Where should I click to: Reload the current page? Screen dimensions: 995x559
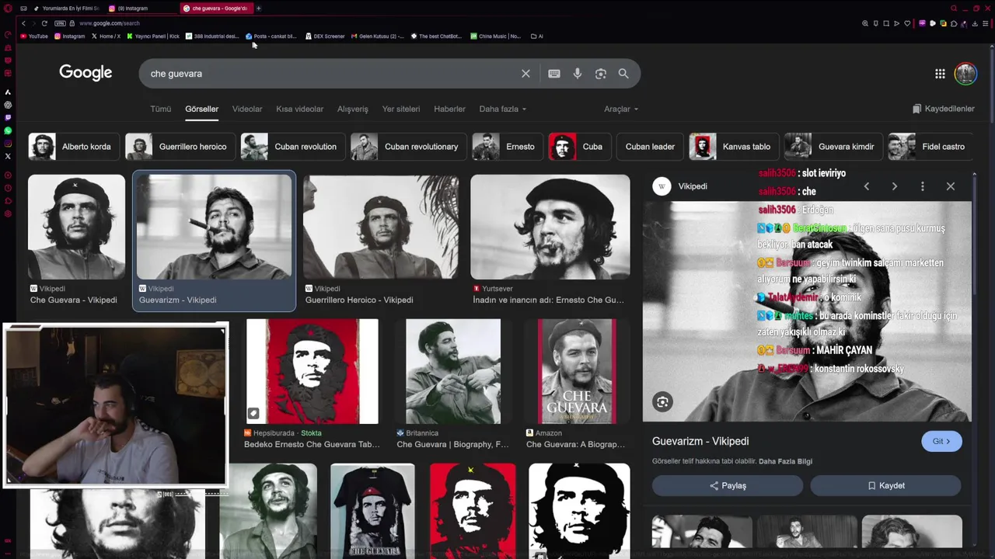point(44,23)
